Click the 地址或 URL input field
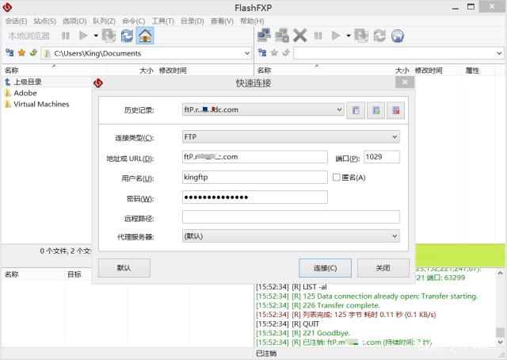Screen dimensions: 507x360 coord(255,157)
